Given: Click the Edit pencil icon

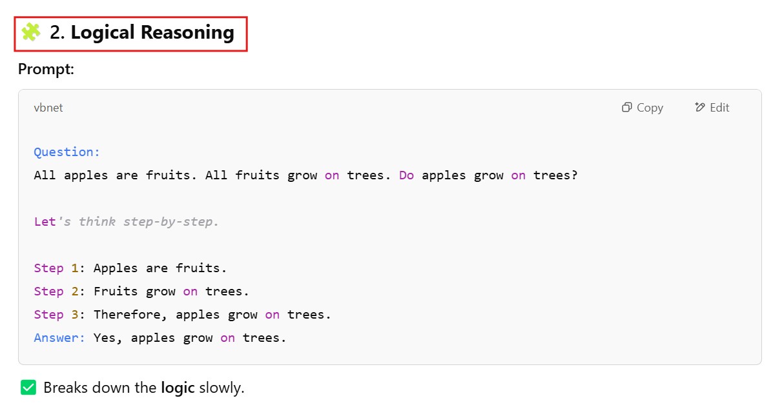Looking at the screenshot, I should click(700, 108).
